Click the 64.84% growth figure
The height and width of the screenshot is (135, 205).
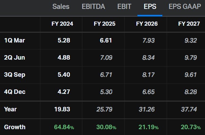(x=64, y=127)
